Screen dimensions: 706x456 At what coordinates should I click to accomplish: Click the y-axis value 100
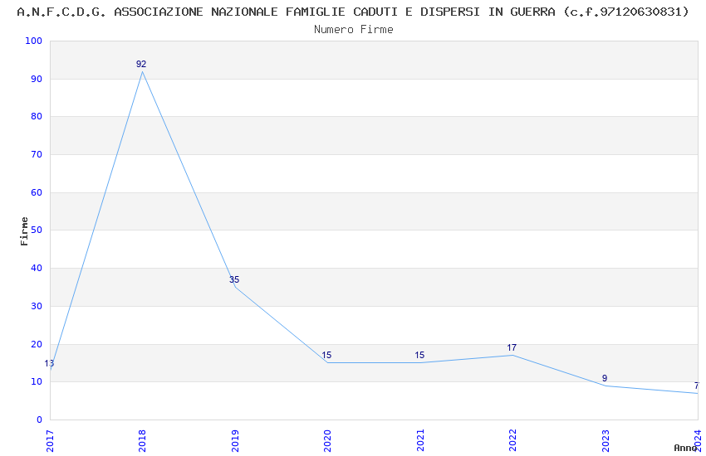pyautogui.click(x=33, y=41)
